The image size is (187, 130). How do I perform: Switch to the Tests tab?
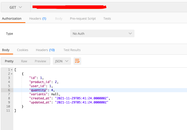(x=107, y=19)
